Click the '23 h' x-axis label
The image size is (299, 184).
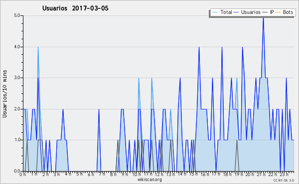point(284,175)
